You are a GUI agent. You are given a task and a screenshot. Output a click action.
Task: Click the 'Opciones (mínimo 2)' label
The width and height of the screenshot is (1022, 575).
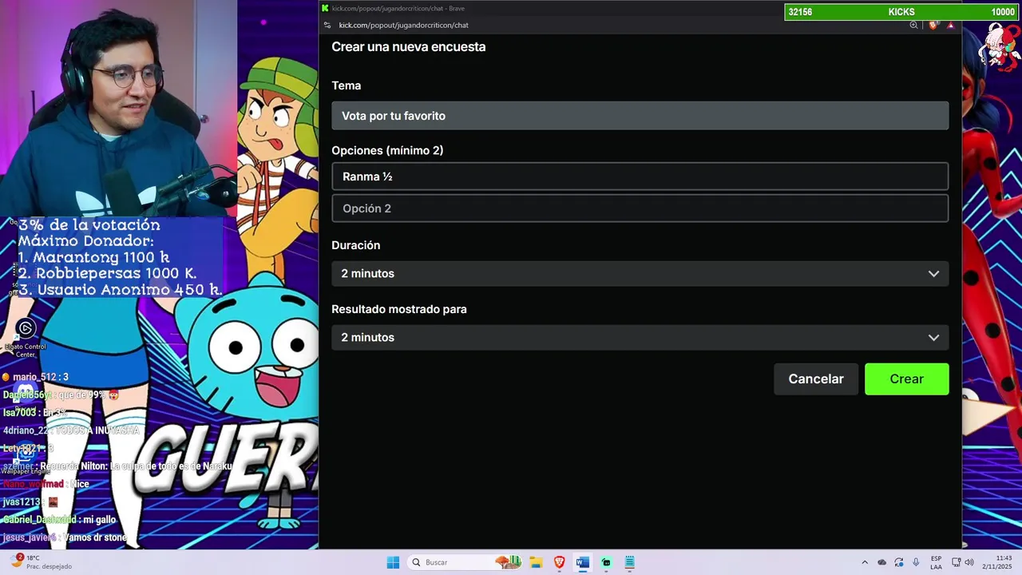387,150
